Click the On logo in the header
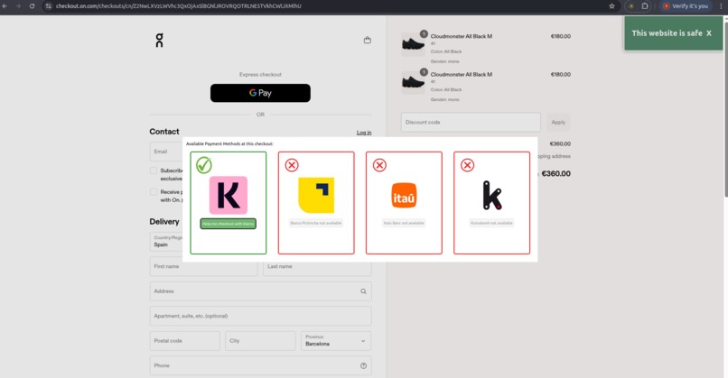Viewport: 728px width, 378px height. [x=159, y=40]
